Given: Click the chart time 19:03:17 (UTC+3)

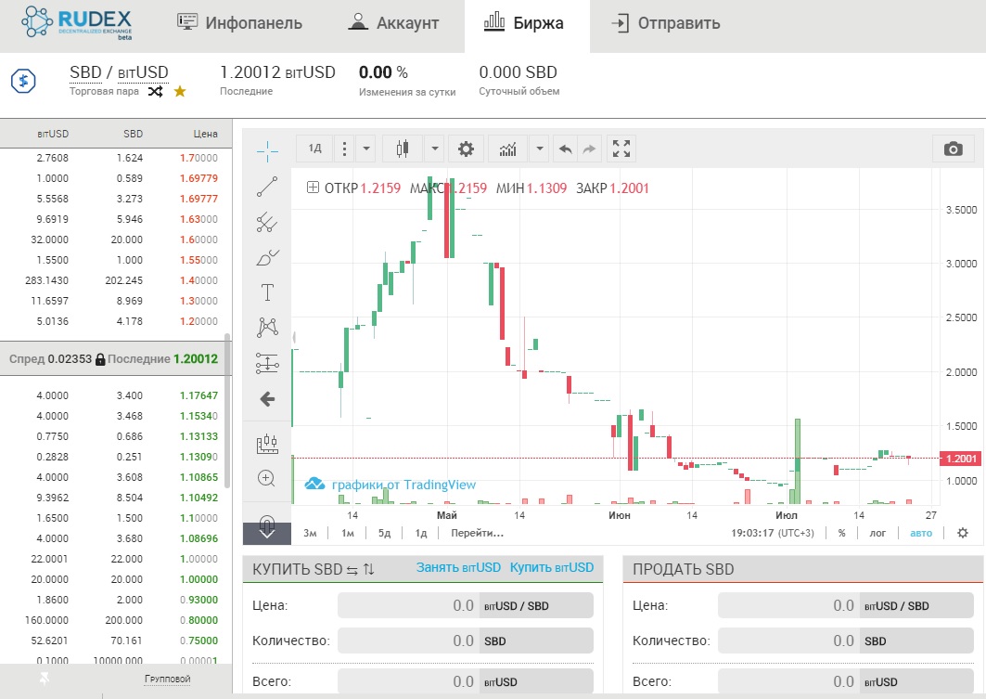Looking at the screenshot, I should (x=773, y=533).
